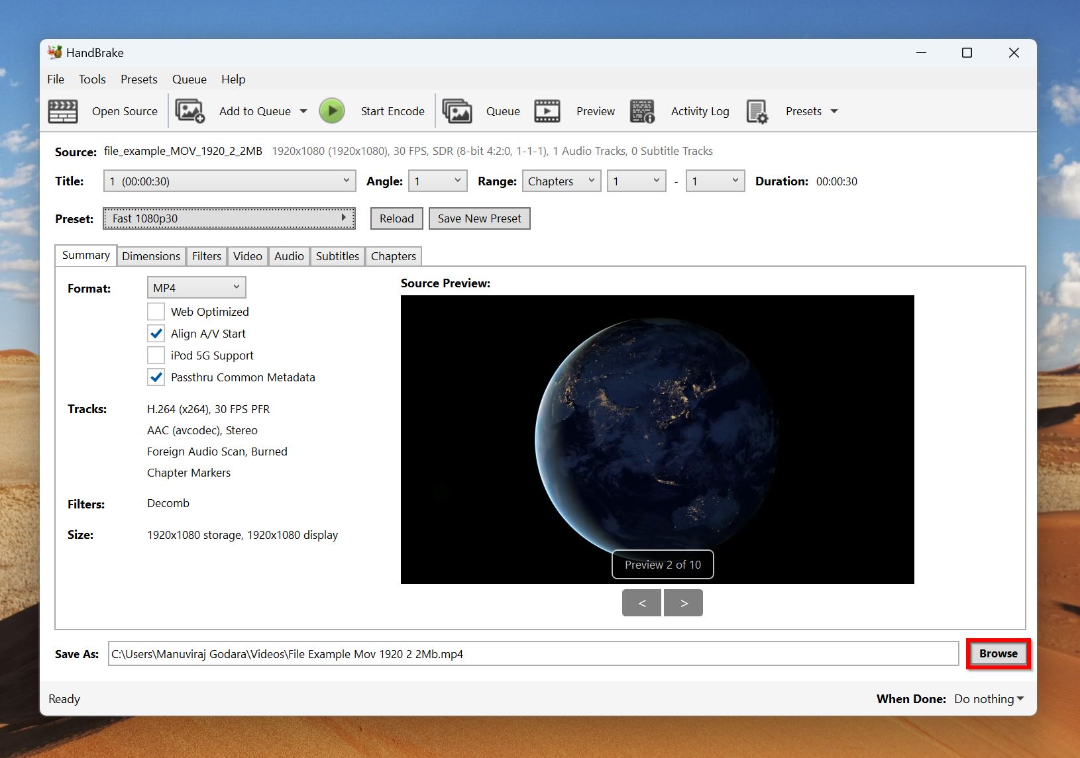Switch to the Subtitles tab
The image size is (1080, 758).
pyautogui.click(x=337, y=256)
